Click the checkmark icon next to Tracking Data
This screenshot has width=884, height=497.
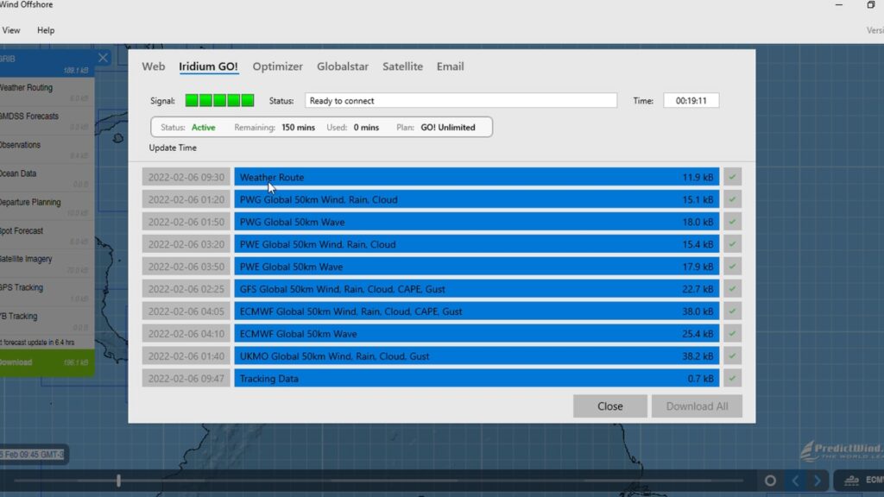coord(732,378)
